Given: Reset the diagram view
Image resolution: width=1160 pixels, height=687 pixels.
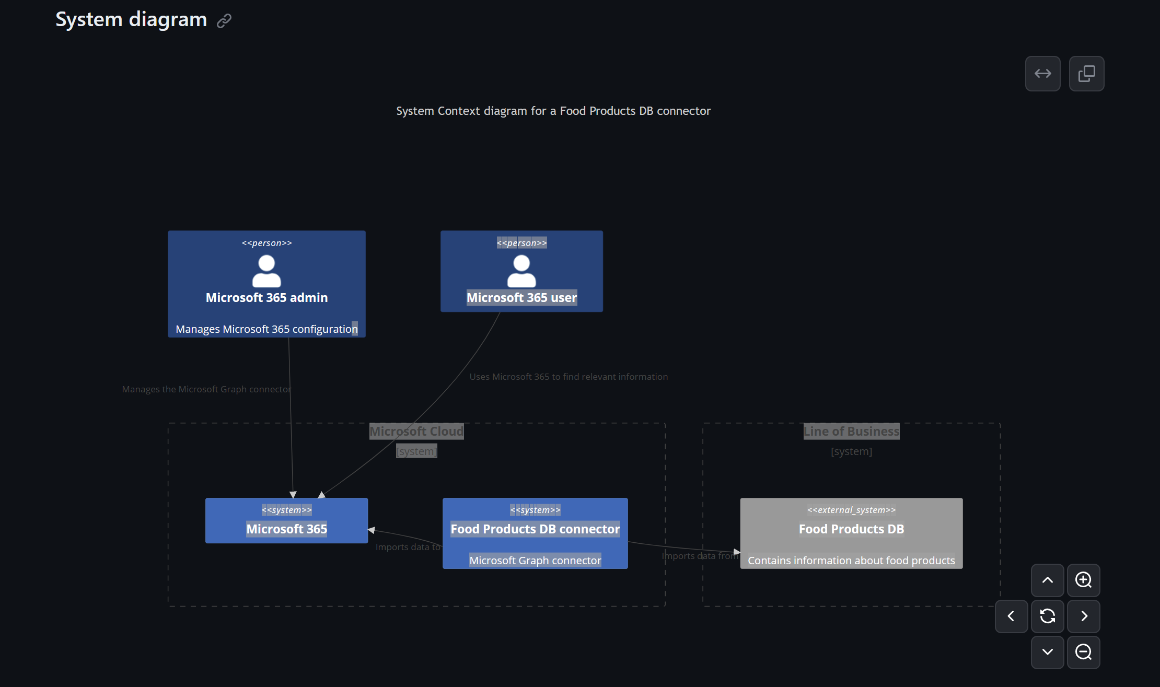Looking at the screenshot, I should pos(1047,616).
